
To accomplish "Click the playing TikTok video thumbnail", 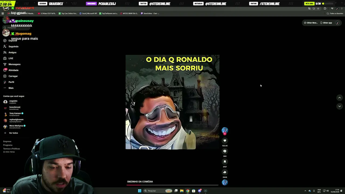I will tap(172, 102).
